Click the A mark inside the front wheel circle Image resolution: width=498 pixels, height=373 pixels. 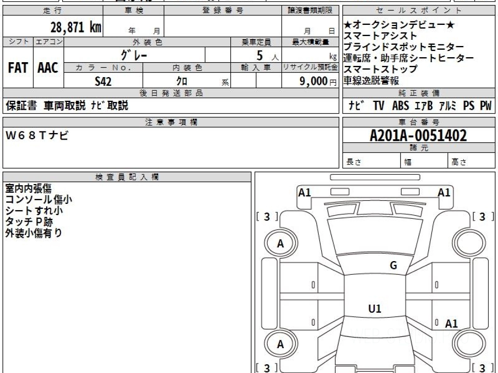coord(281,244)
